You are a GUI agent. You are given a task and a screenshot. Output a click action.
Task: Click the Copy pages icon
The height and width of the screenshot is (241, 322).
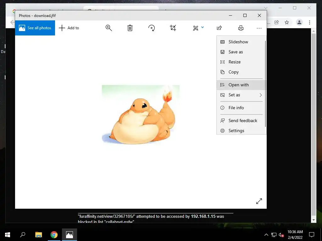(222, 72)
